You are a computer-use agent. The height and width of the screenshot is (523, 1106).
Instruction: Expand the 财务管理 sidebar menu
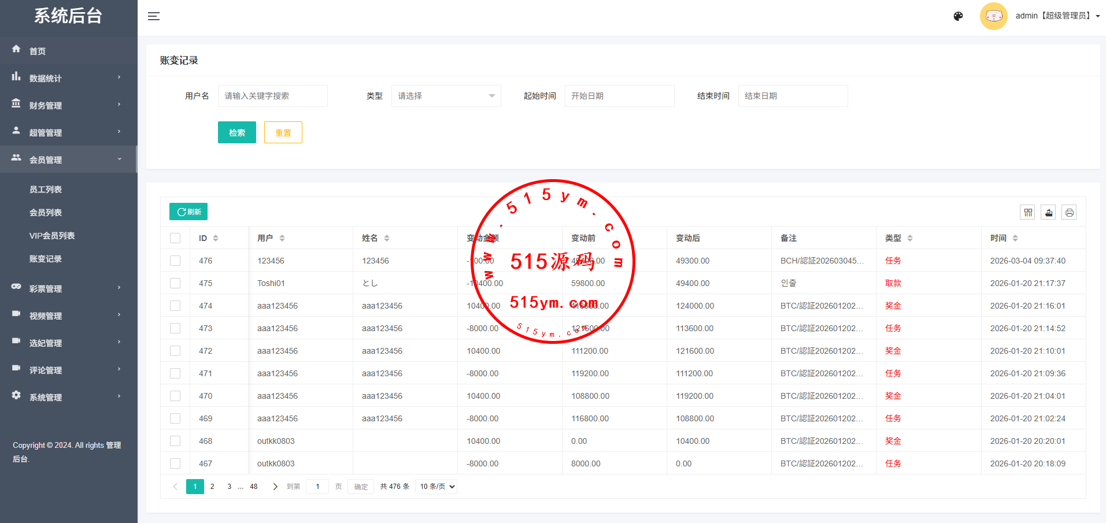click(68, 105)
